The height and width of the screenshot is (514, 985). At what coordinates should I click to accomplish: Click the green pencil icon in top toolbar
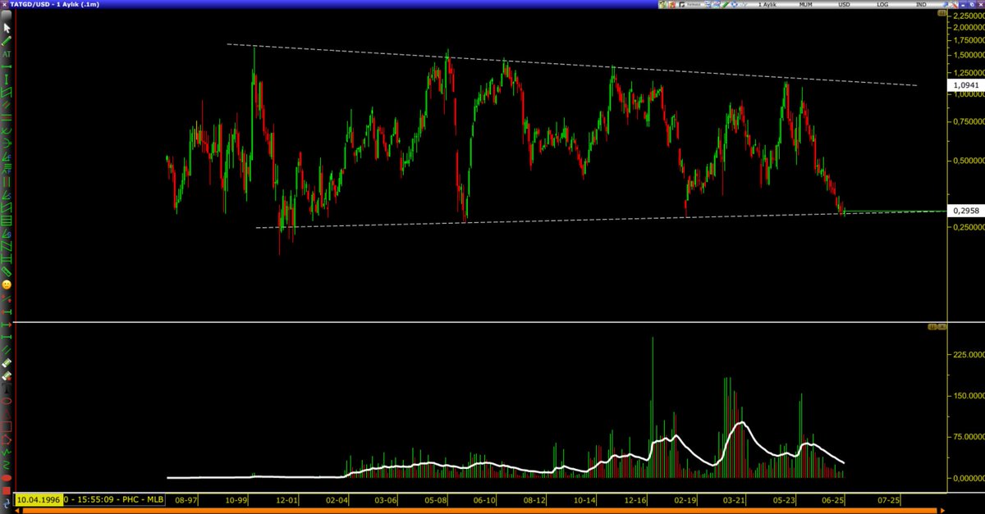[x=725, y=5]
